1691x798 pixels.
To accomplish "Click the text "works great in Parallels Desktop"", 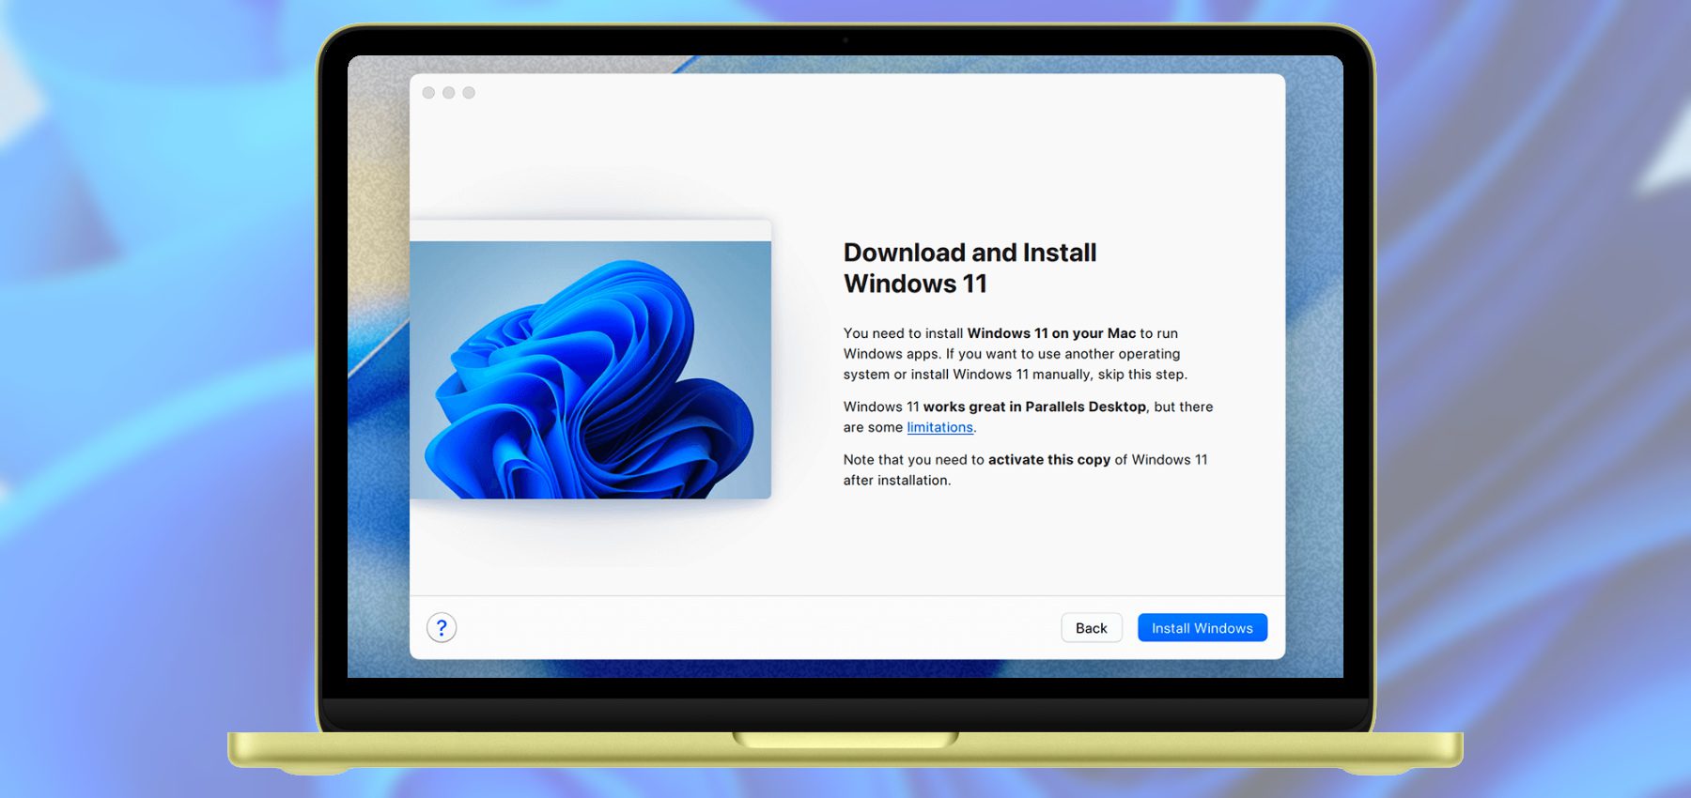I will coord(1034,407).
